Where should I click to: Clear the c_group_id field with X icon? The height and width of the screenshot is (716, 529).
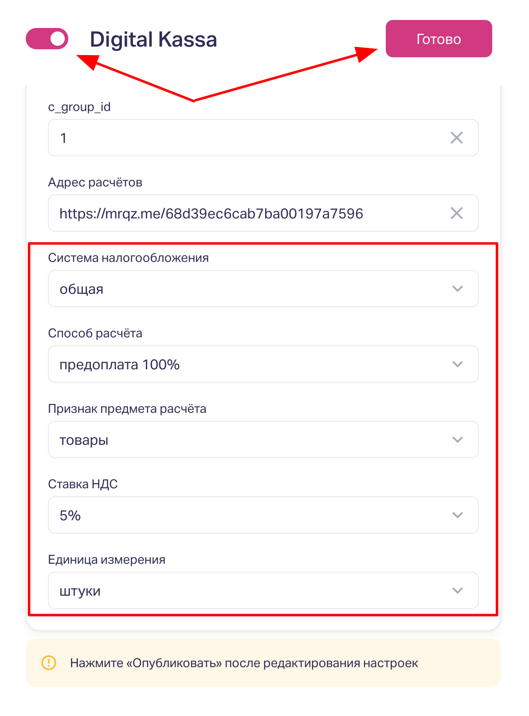[456, 138]
